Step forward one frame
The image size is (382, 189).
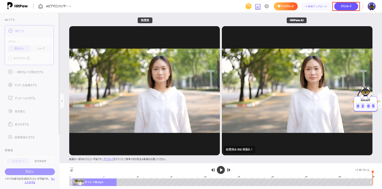pyautogui.click(x=228, y=170)
